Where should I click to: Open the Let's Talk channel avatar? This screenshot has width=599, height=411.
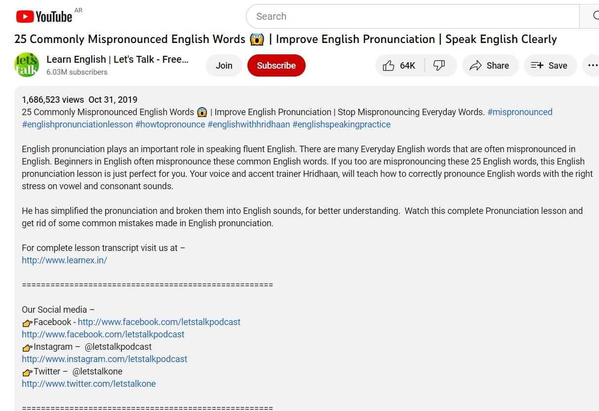(x=27, y=65)
